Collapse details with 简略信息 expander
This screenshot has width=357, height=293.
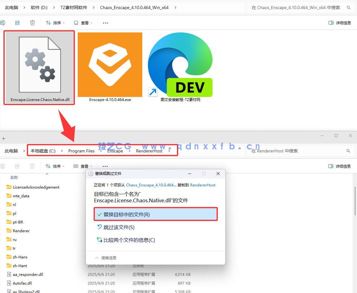(106, 258)
